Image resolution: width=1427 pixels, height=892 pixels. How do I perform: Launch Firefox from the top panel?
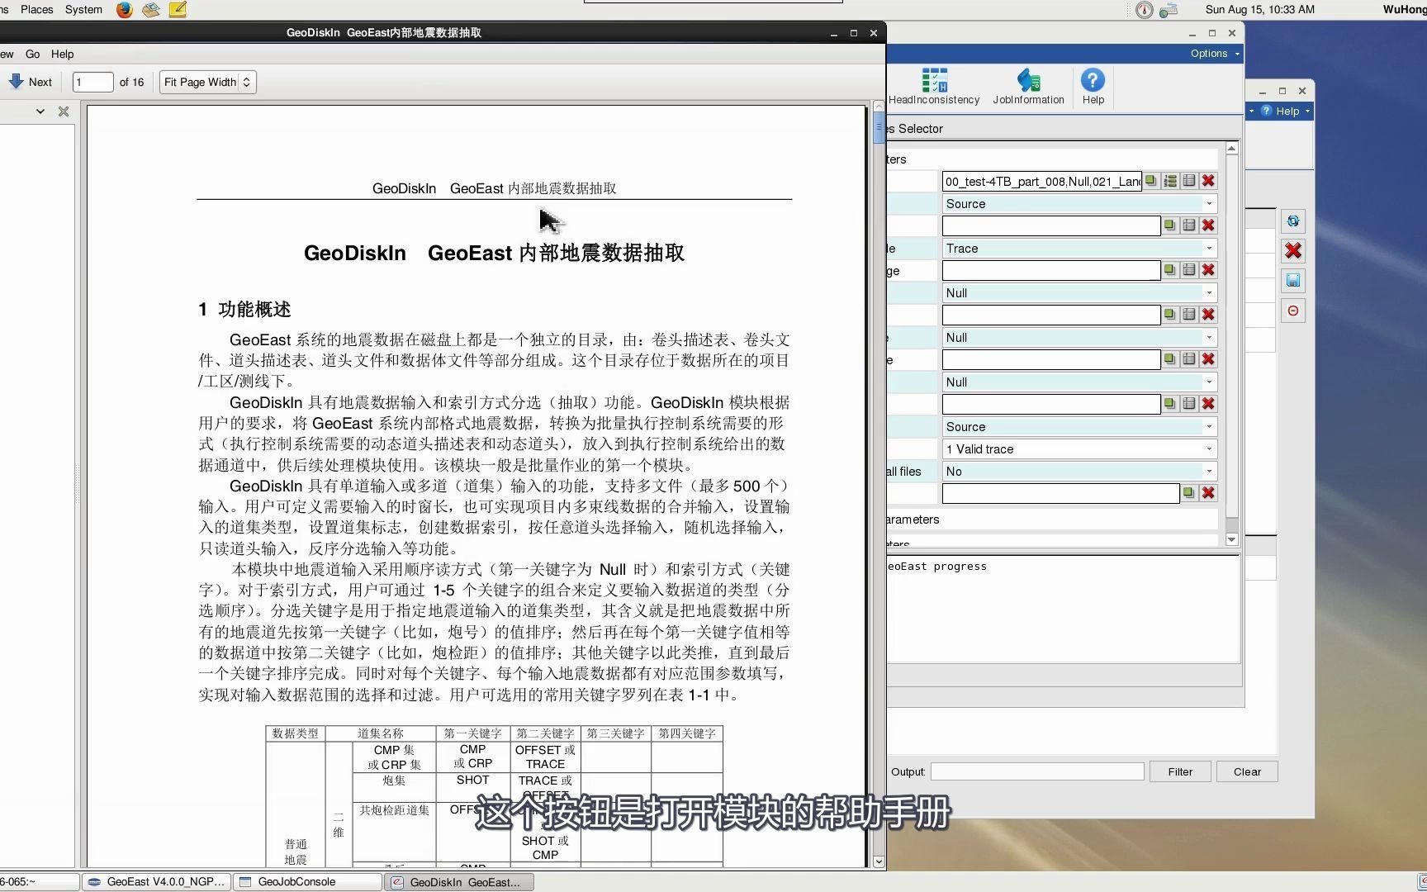[x=125, y=10]
